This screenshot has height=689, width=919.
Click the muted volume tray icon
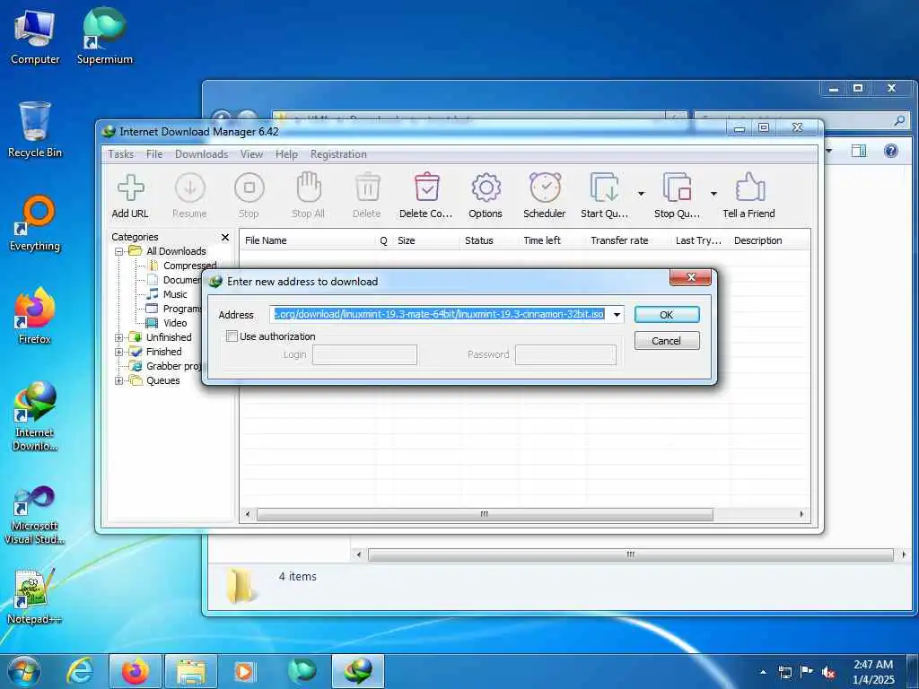point(828,672)
